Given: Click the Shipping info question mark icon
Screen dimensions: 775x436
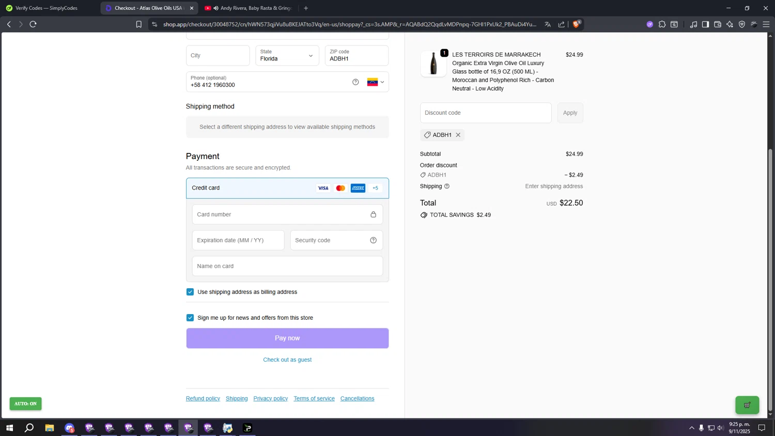Looking at the screenshot, I should 447,186.
